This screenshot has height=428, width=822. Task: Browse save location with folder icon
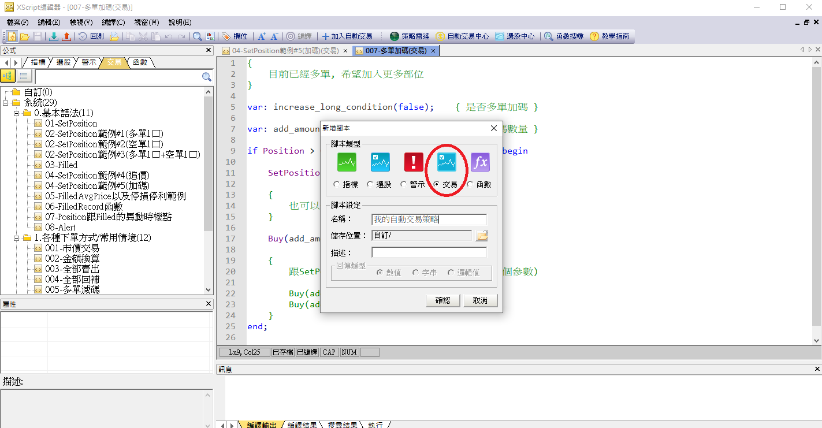click(482, 236)
